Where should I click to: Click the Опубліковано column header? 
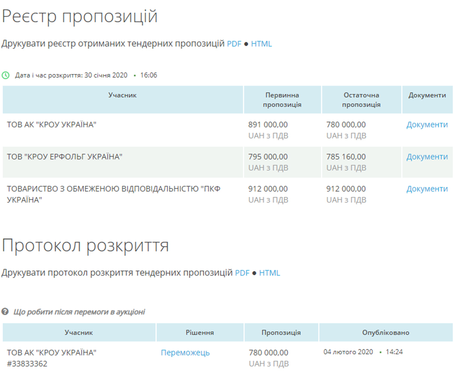click(386, 333)
